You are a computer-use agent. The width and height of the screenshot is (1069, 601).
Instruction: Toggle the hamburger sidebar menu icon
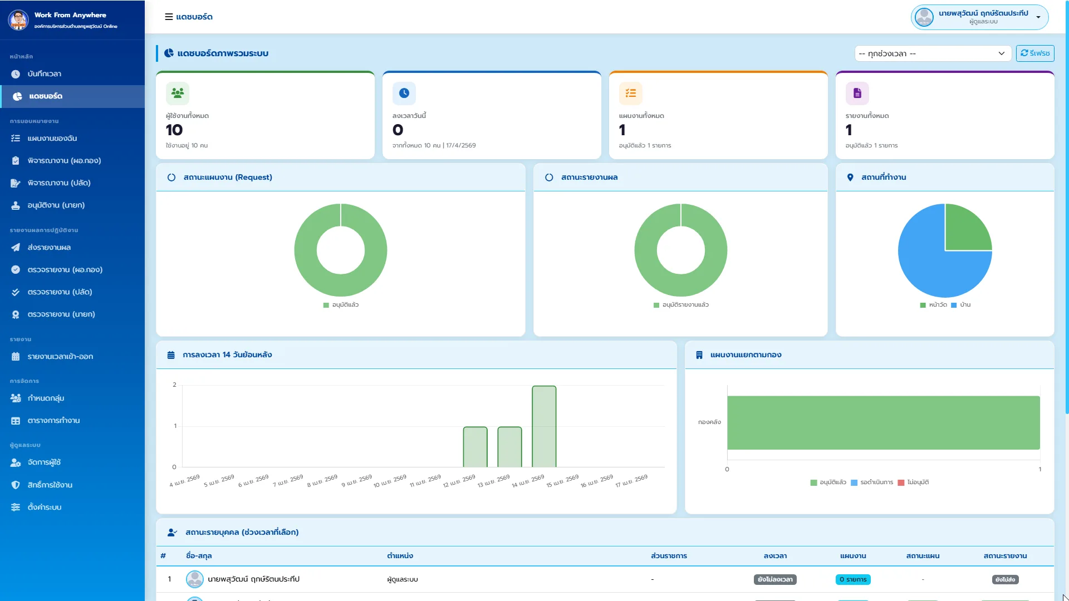(x=169, y=17)
